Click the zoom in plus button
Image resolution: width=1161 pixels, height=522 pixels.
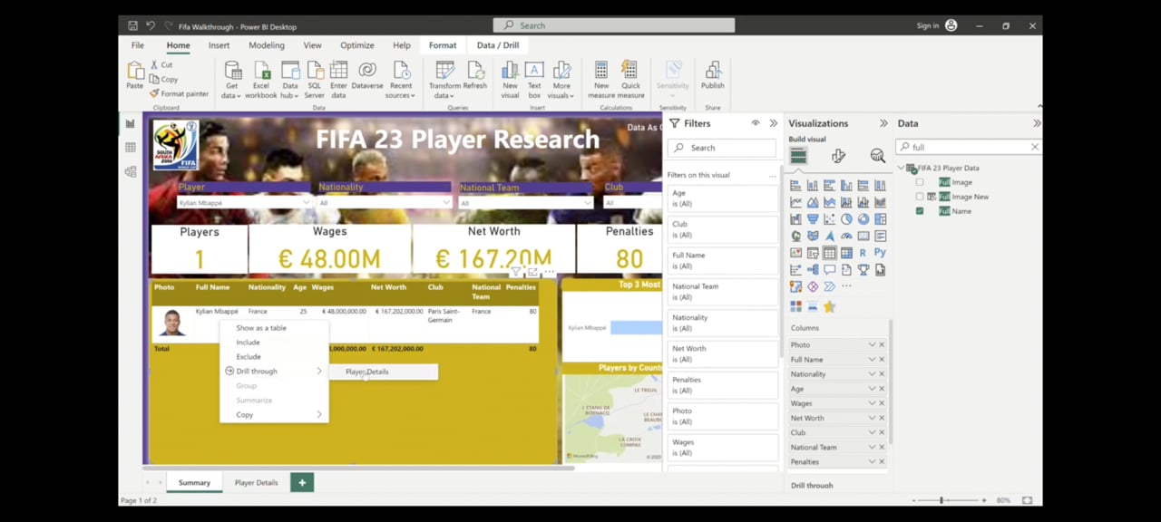984,500
